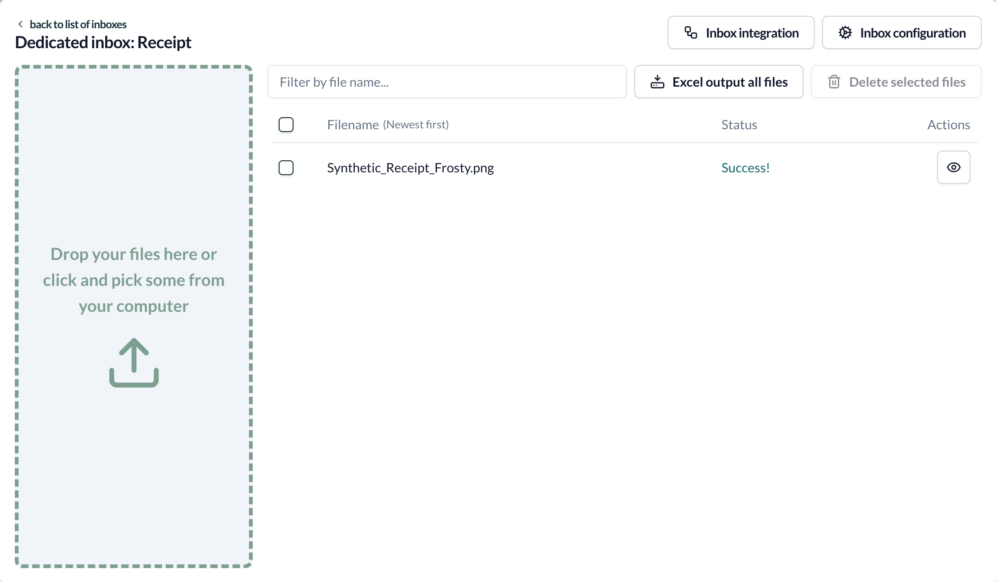The height and width of the screenshot is (582, 996).
Task: Export via Excel output all files
Action: (730, 82)
